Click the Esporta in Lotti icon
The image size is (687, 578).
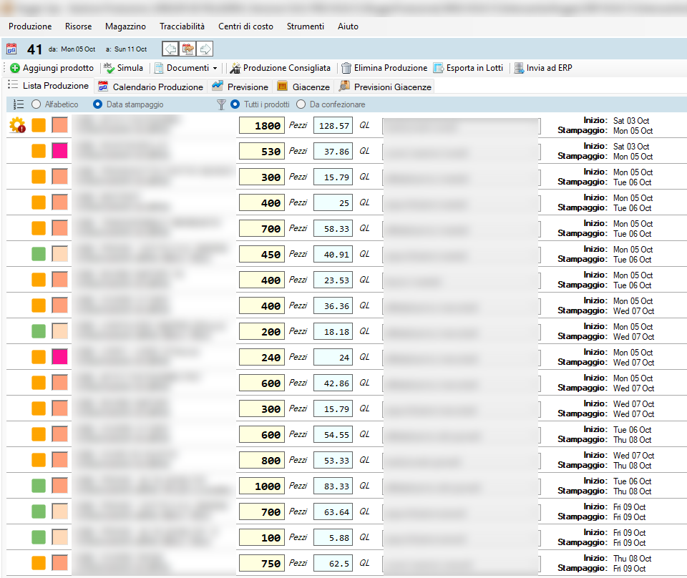[x=438, y=68]
